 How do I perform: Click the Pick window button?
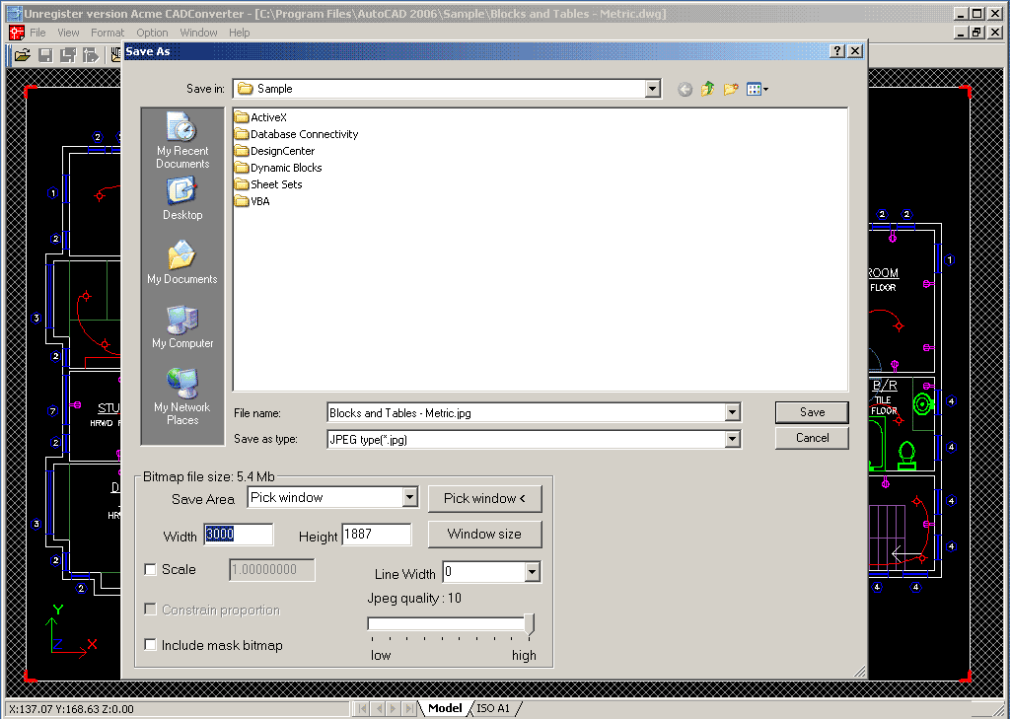485,498
